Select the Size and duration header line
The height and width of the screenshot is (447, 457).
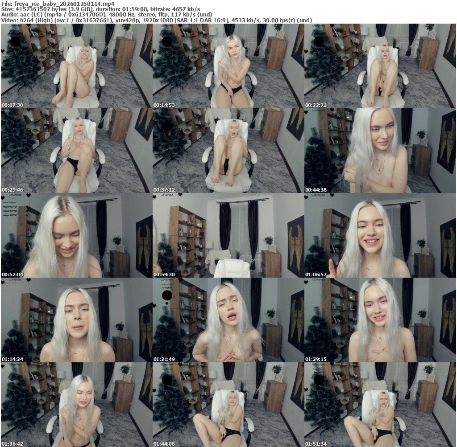(100, 9)
